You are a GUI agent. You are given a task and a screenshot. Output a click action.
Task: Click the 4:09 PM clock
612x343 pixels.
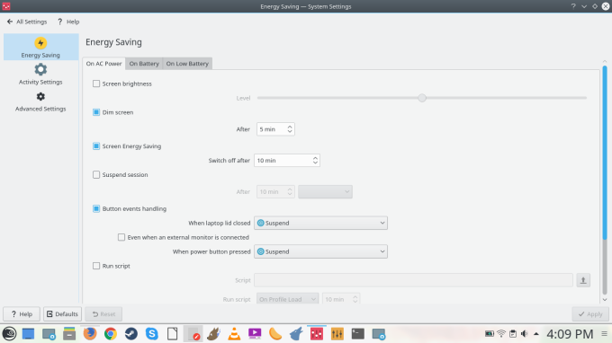pyautogui.click(x=570, y=334)
